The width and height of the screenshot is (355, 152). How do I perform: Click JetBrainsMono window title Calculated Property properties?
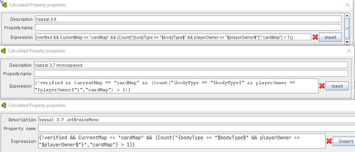(x=37, y=105)
